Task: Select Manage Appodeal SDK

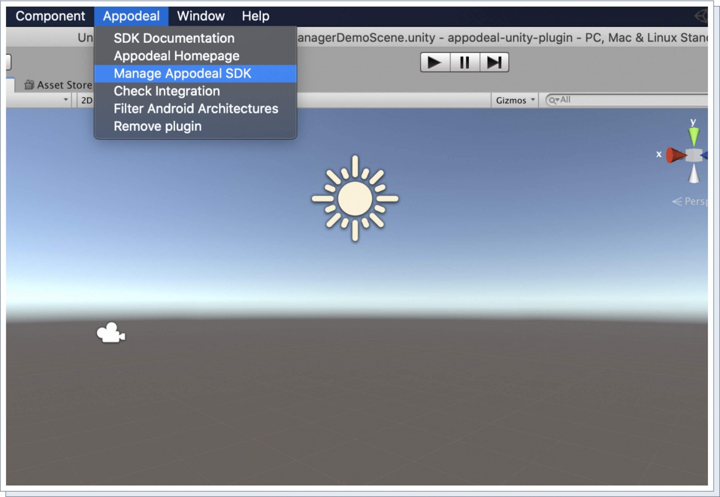Action: coord(195,74)
